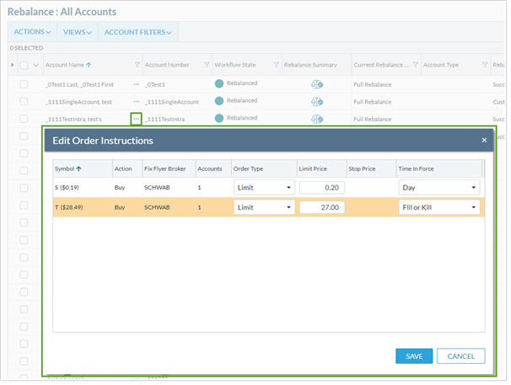
Task: Open the Workflow State filter icon
Action: click(x=276, y=65)
